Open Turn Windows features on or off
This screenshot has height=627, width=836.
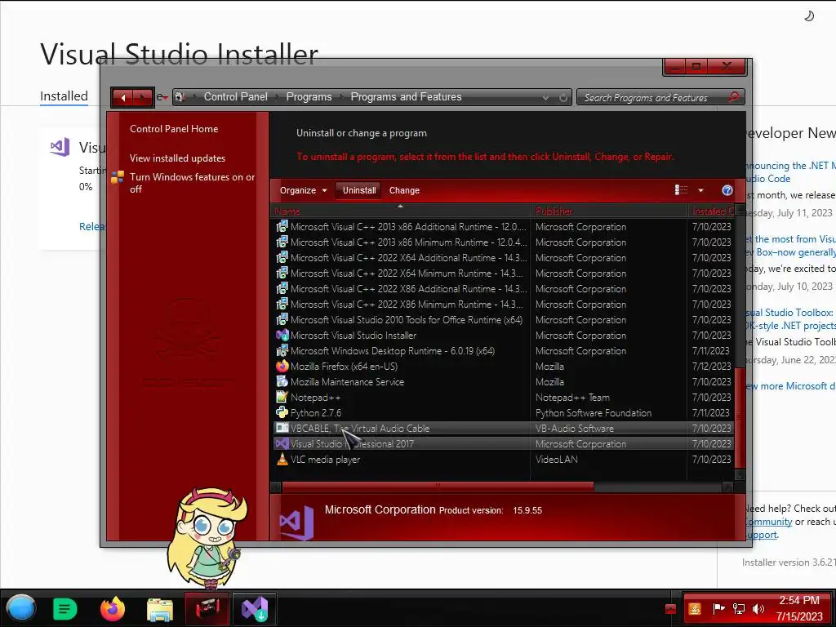192,183
